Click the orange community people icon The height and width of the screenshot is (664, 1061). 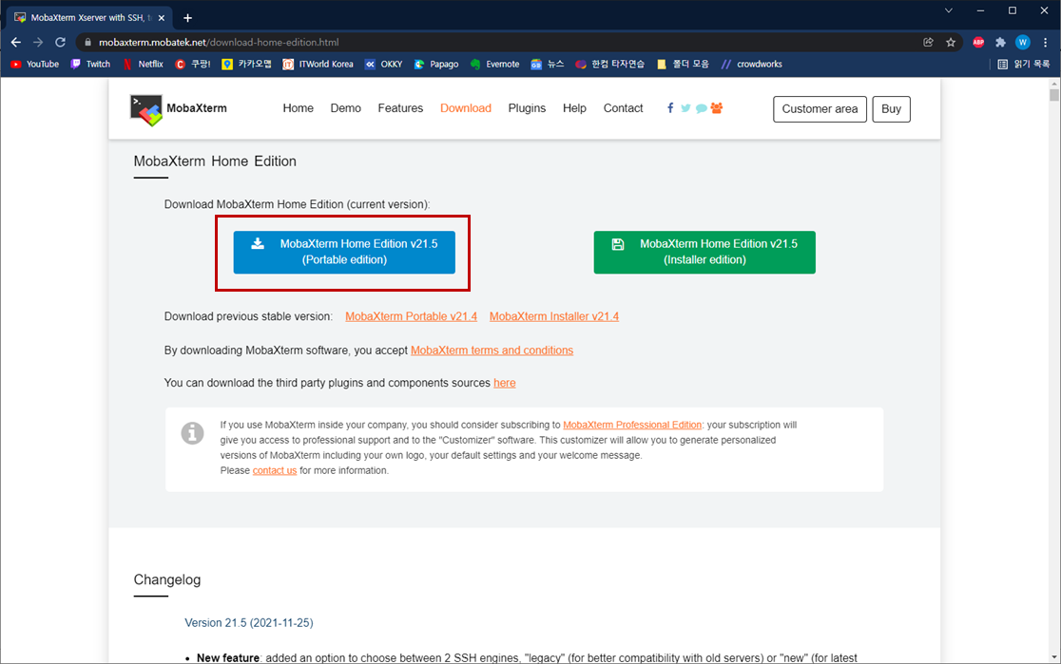pyautogui.click(x=717, y=108)
